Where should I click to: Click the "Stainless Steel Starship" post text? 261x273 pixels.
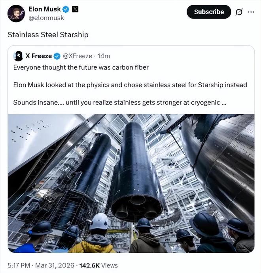(48, 34)
